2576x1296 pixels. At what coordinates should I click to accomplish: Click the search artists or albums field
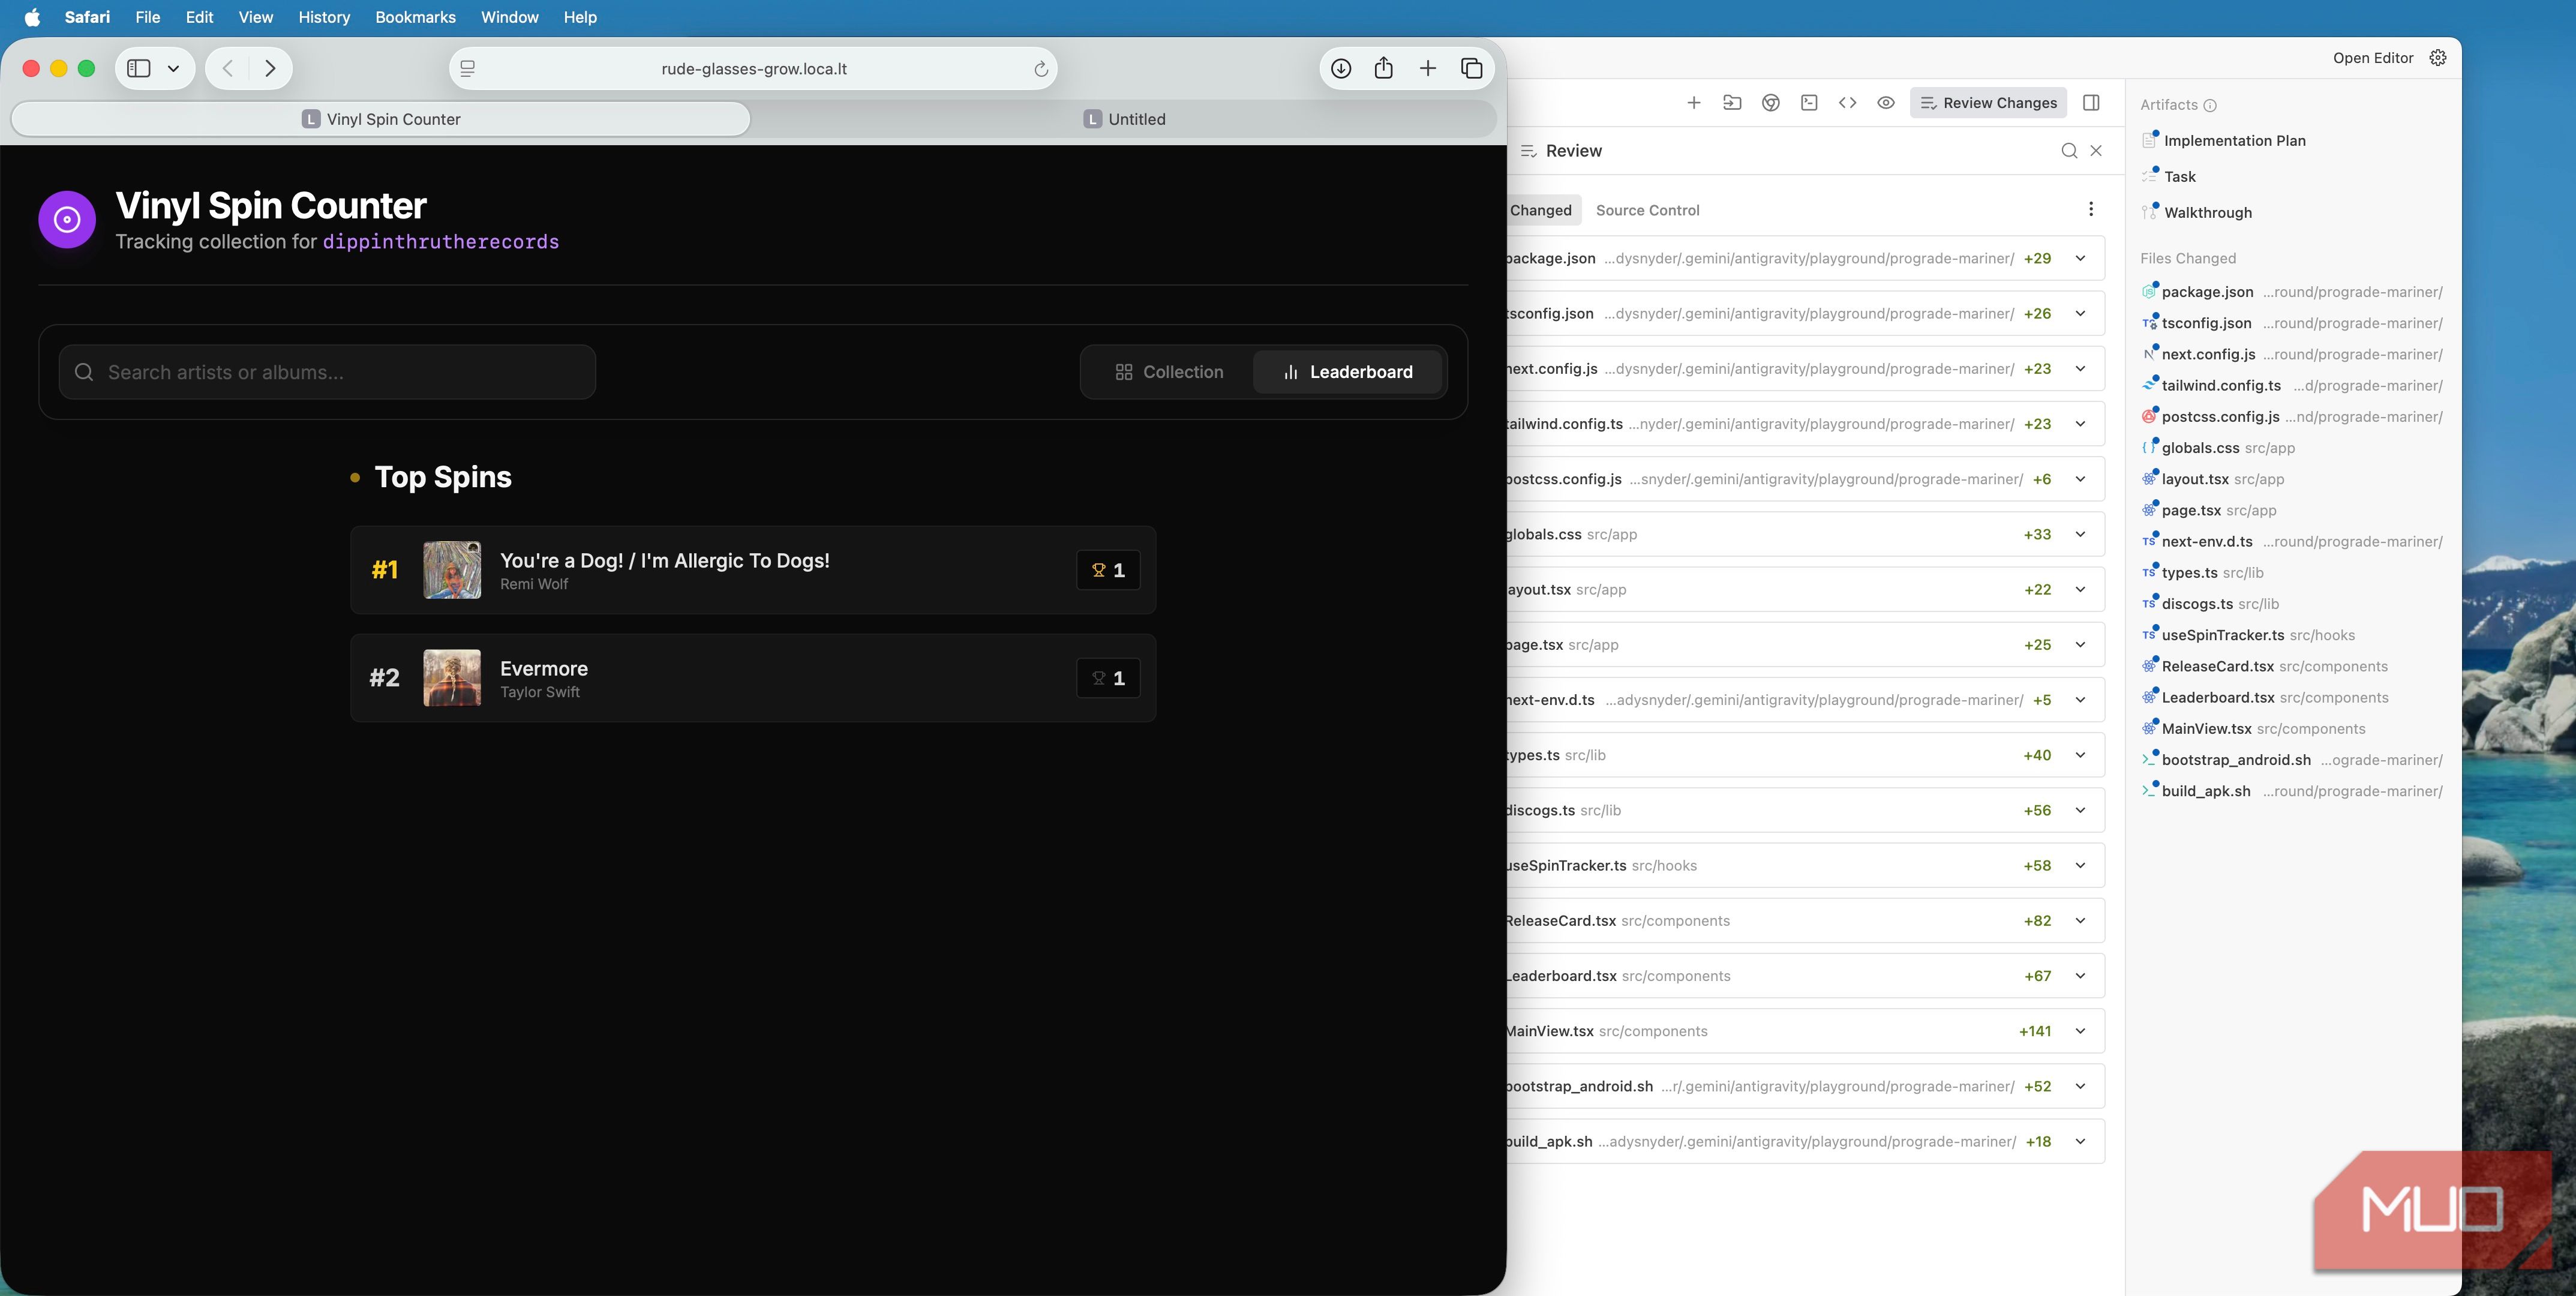click(x=327, y=372)
